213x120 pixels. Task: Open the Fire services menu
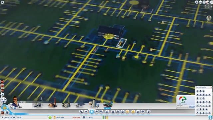(118, 112)
